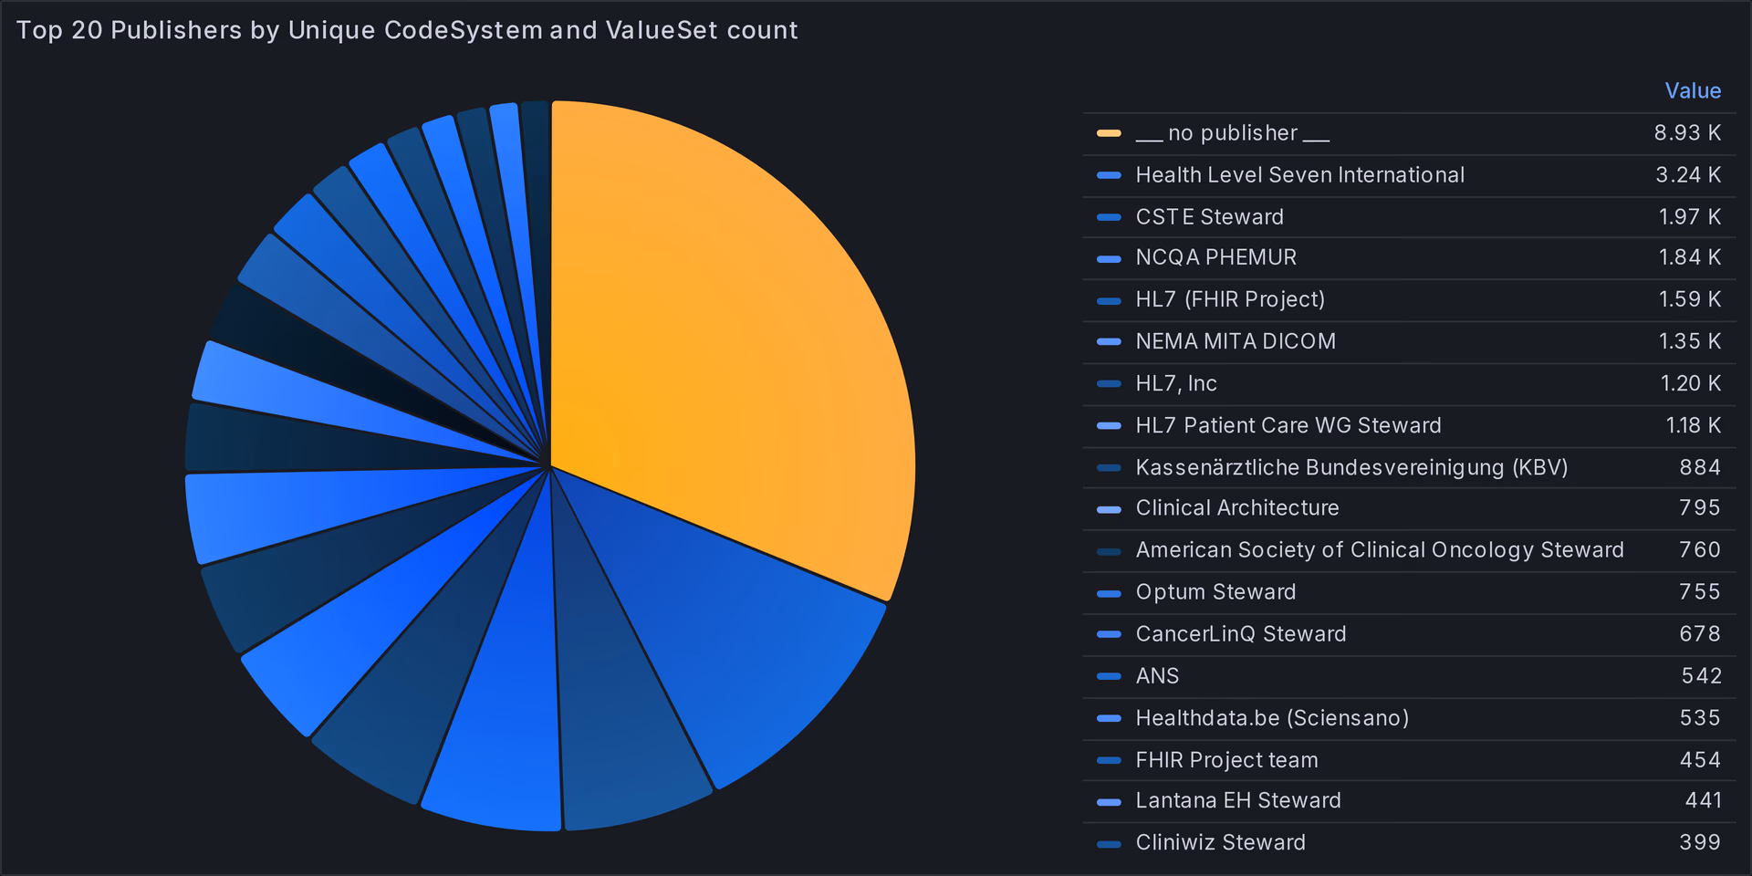
Task: Toggle the CSTE Steward series label in legend
Action: click(x=1209, y=217)
